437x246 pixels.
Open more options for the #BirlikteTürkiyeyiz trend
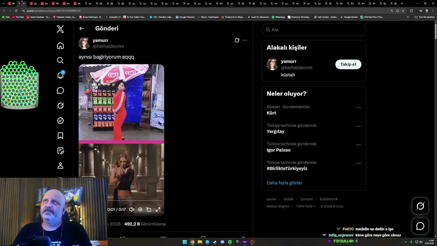coord(358,163)
